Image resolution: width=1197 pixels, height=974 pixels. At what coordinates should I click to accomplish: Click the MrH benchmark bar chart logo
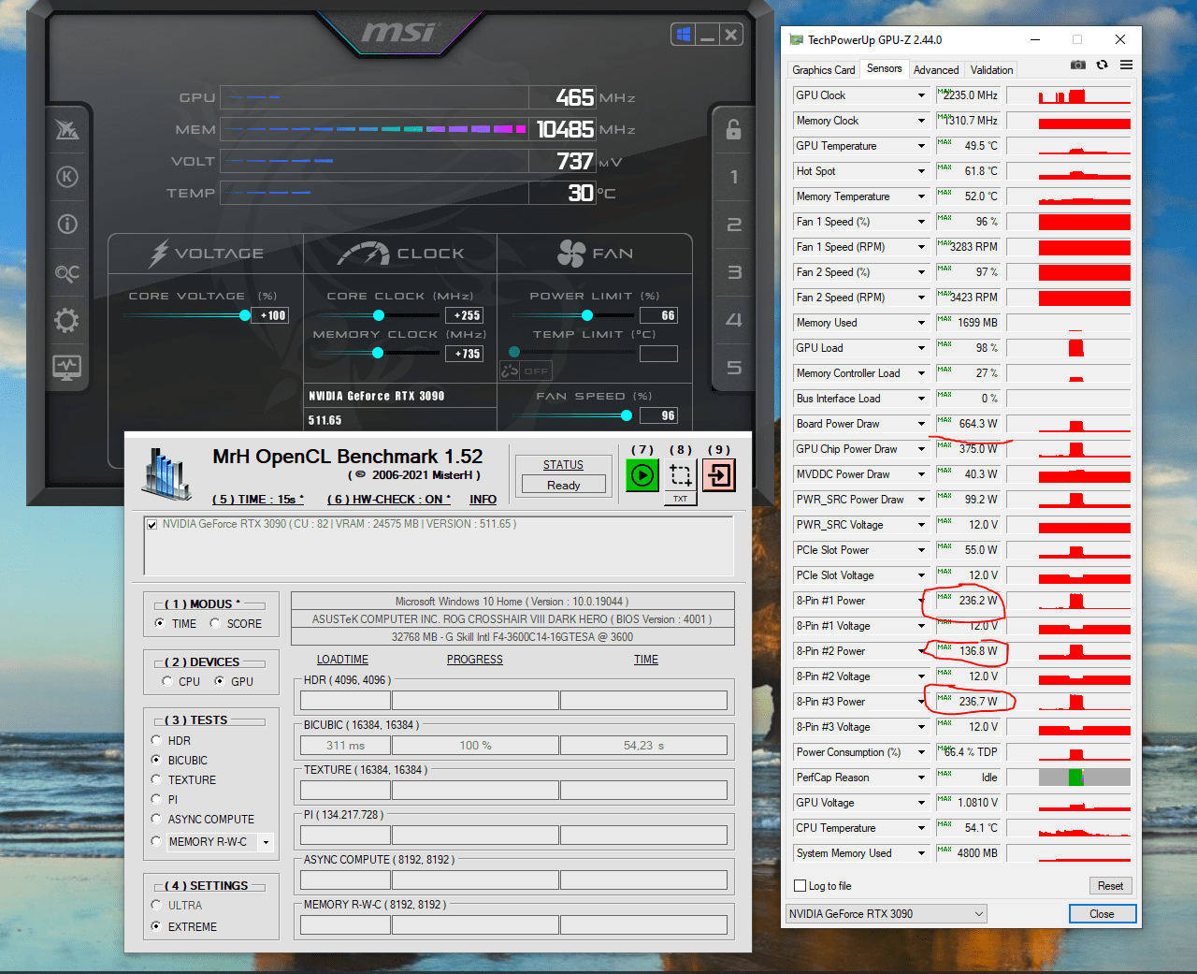166,473
